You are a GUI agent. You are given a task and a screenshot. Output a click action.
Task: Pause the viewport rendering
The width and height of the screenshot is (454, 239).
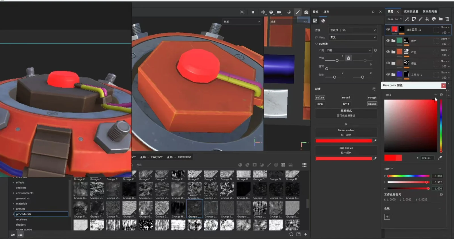click(x=253, y=12)
